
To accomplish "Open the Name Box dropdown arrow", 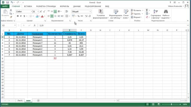I will [15, 25].
